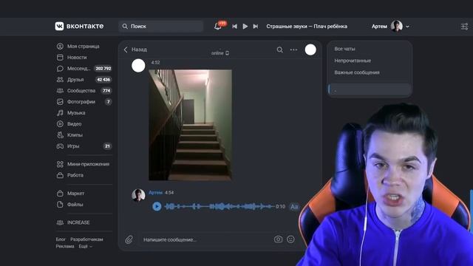Screen dimensions: 473x266
Task: Click the Игры gamepad icon
Action: [60, 146]
